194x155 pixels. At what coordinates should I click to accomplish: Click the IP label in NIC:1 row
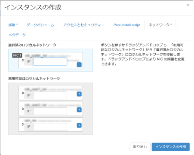[29, 61]
